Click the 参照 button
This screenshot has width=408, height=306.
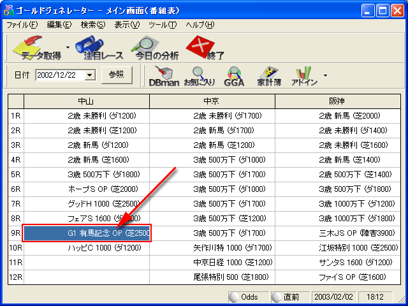pyautogui.click(x=116, y=75)
